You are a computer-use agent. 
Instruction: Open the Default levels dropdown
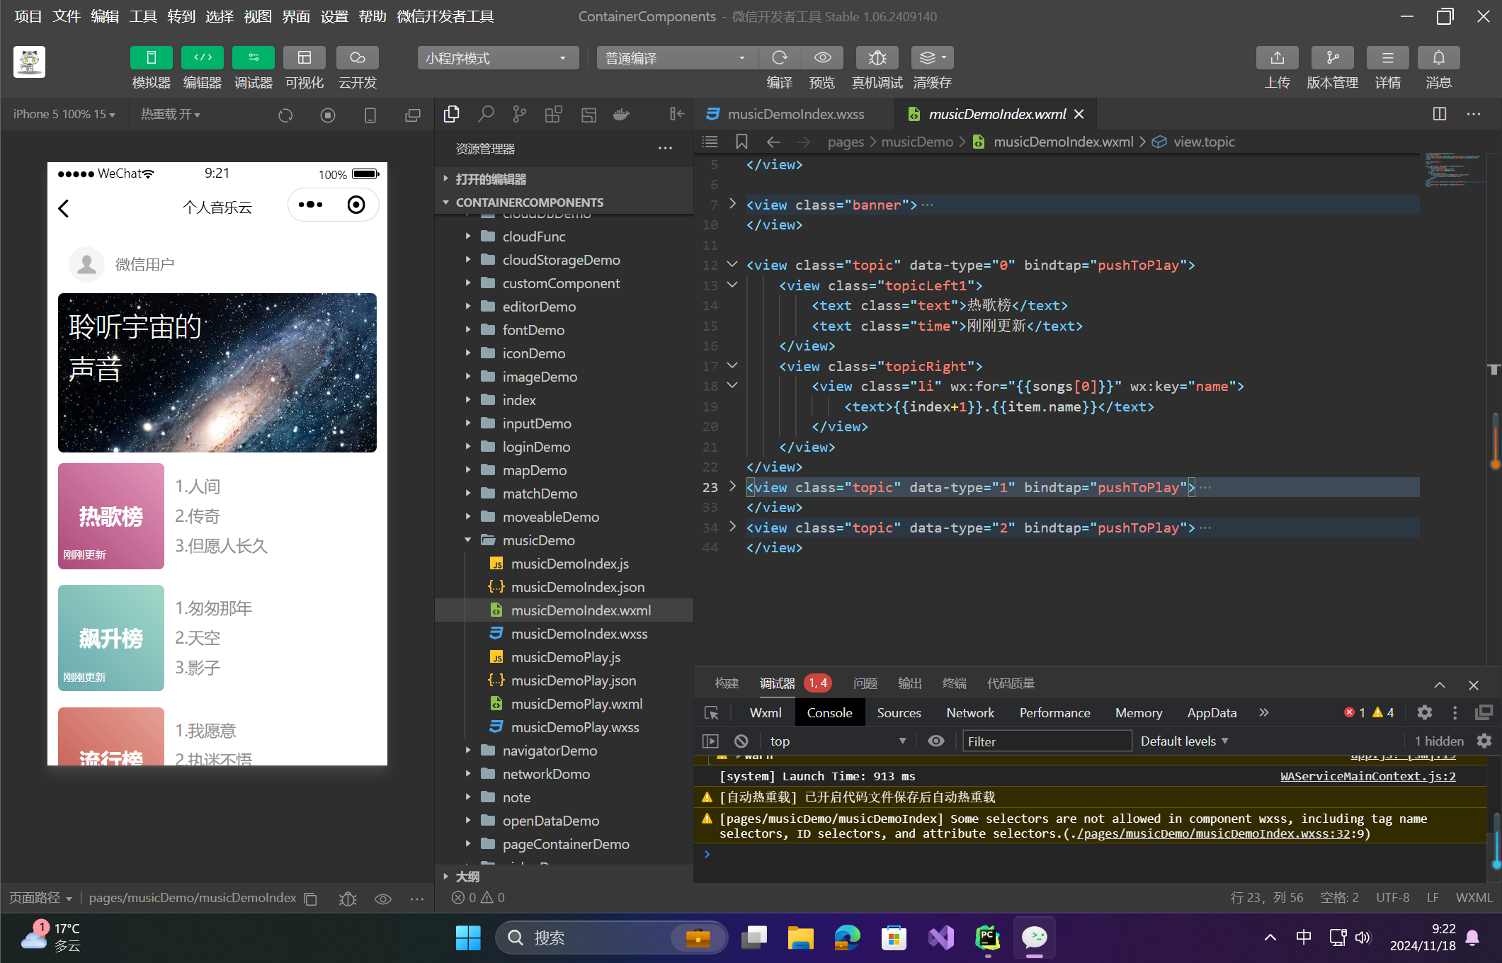point(1184,741)
